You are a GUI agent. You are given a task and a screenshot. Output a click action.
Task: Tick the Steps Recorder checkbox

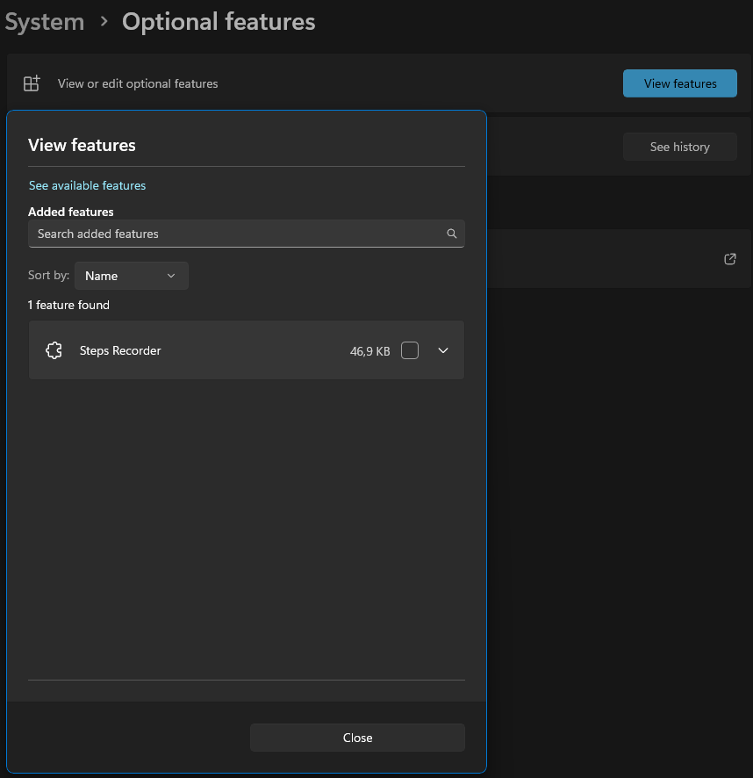coord(410,350)
